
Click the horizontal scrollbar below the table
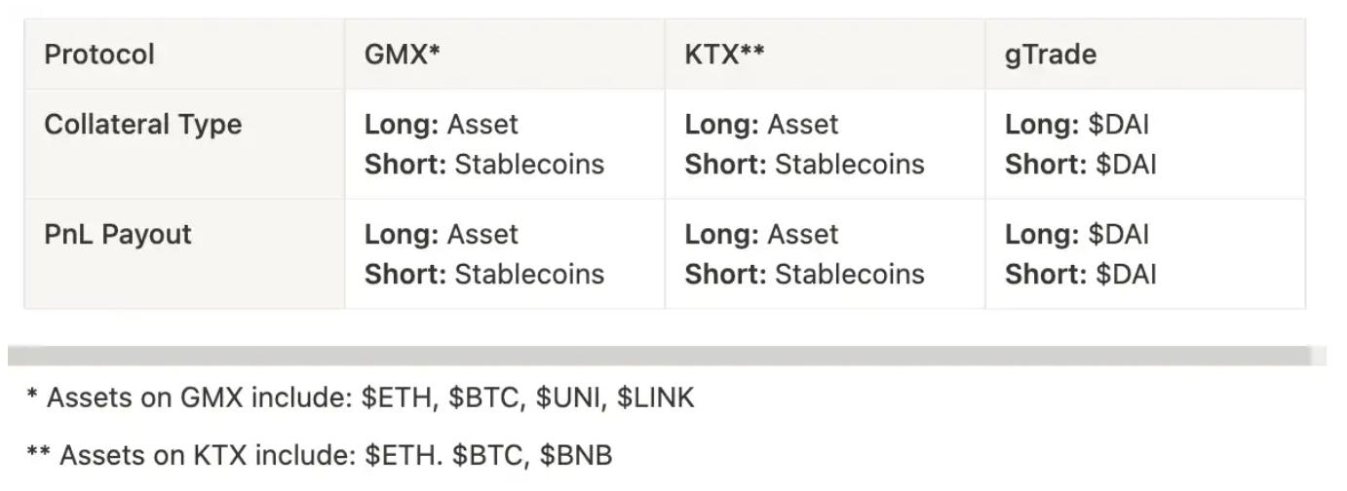[659, 356]
